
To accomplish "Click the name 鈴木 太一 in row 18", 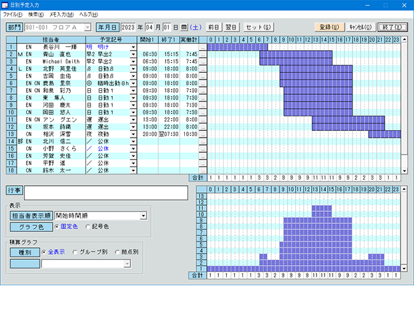I will (x=57, y=170).
